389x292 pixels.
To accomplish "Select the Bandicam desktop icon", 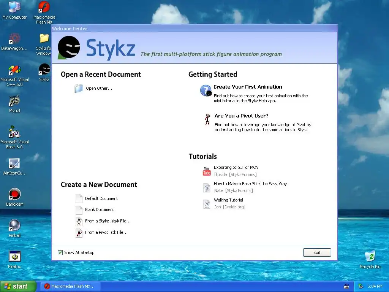I will (14, 194).
